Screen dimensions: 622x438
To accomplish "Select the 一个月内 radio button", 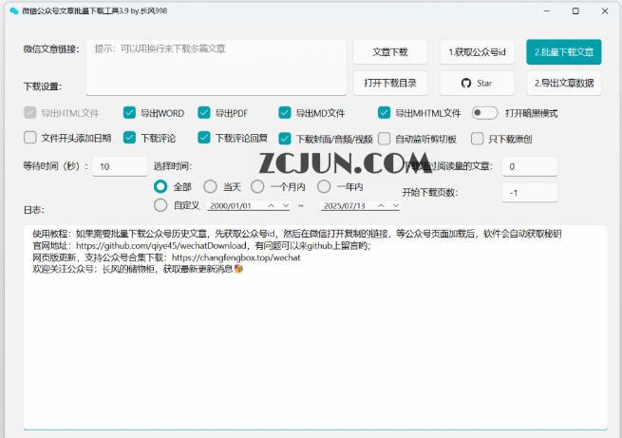I will (x=257, y=186).
